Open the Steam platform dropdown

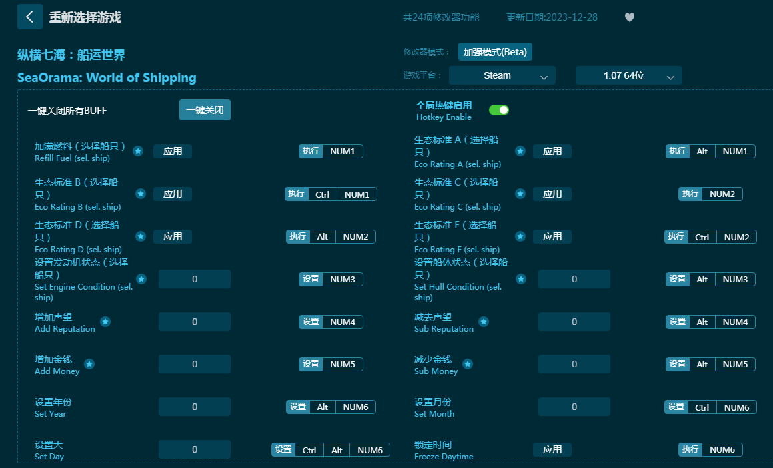pyautogui.click(x=502, y=75)
